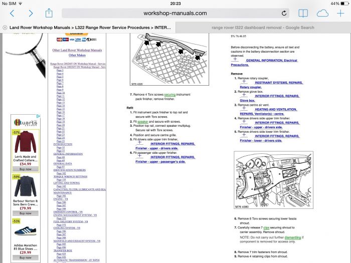The width and height of the screenshot is (351, 263).
Task: Tap the workshop-manuals.com address bar
Action: 175,13
